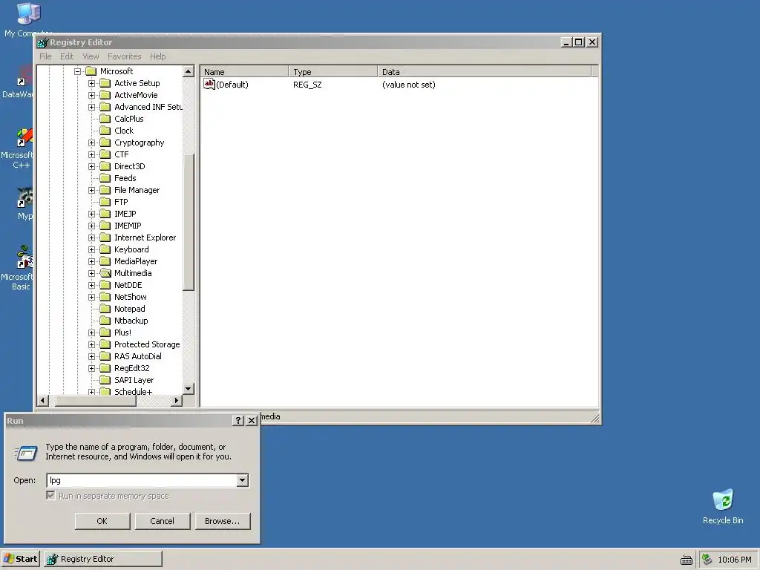This screenshot has width=760, height=570.
Task: Expand the Protected Storage node
Action: point(91,344)
